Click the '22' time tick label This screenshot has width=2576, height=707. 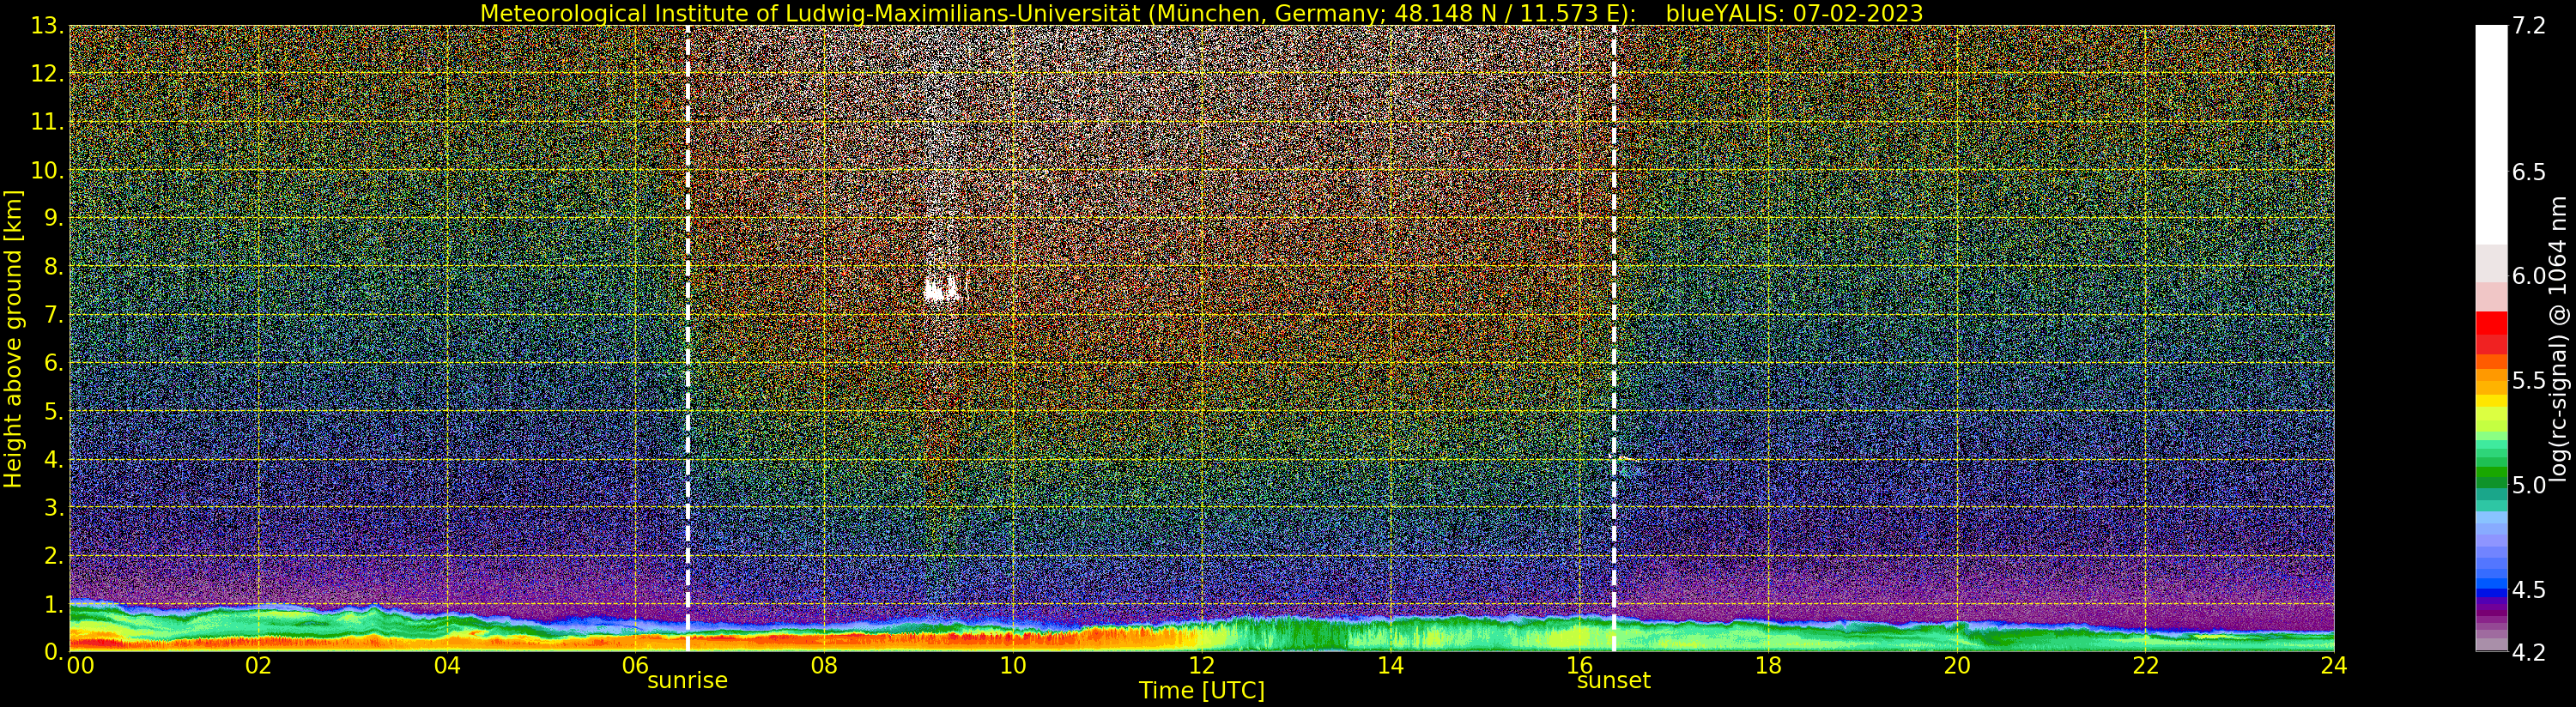[x=2146, y=666]
